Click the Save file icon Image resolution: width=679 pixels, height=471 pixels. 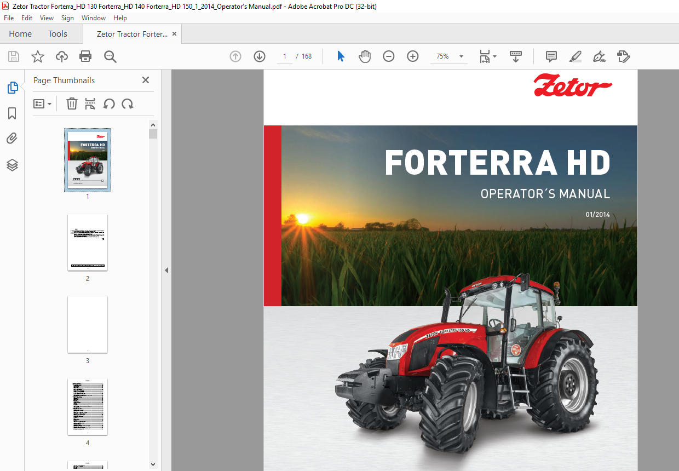[x=14, y=56]
